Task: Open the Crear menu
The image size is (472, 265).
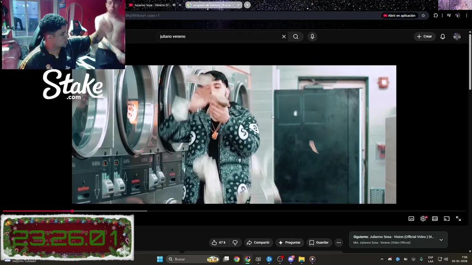Action: pyautogui.click(x=424, y=36)
